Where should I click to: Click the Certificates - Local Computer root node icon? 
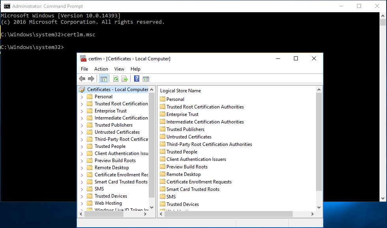coord(82,90)
